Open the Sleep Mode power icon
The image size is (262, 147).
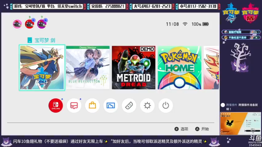166,105
